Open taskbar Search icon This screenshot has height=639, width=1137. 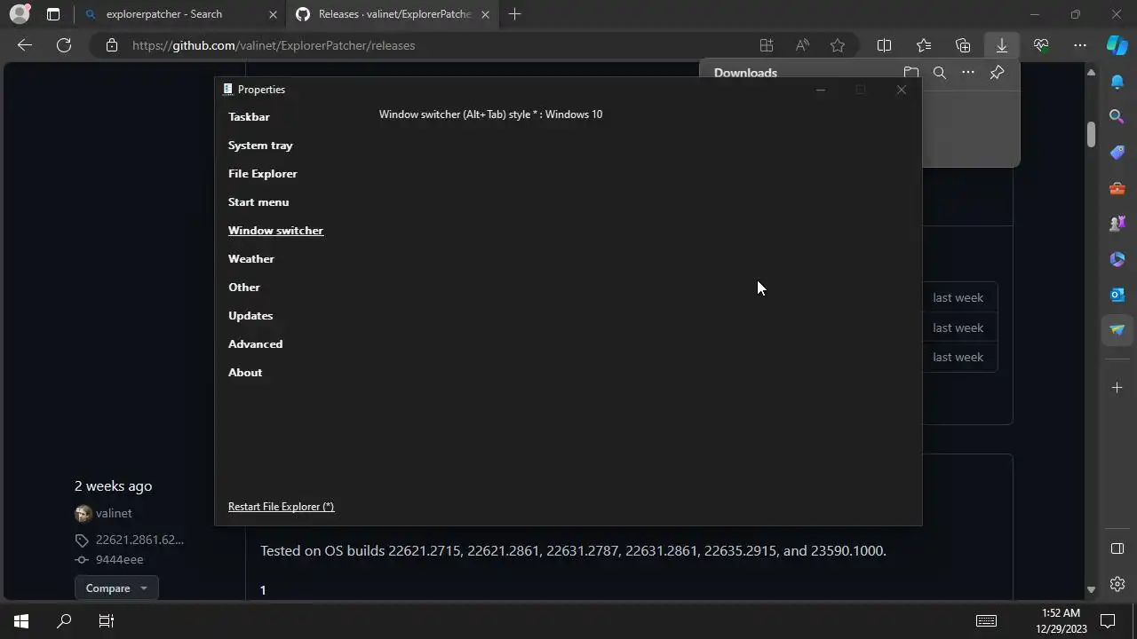click(64, 621)
